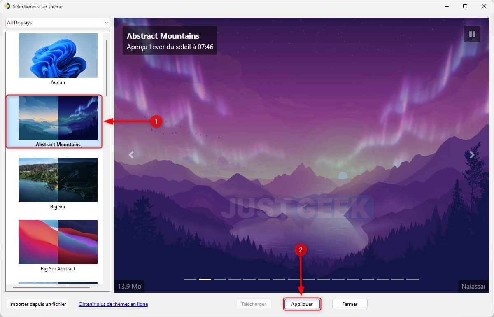This screenshot has width=494, height=317.
Task: Click the 13,9 Mo size label
Action: coord(130,286)
